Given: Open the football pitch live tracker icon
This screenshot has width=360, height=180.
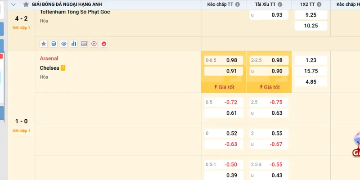Looking at the screenshot, I should [84, 44].
